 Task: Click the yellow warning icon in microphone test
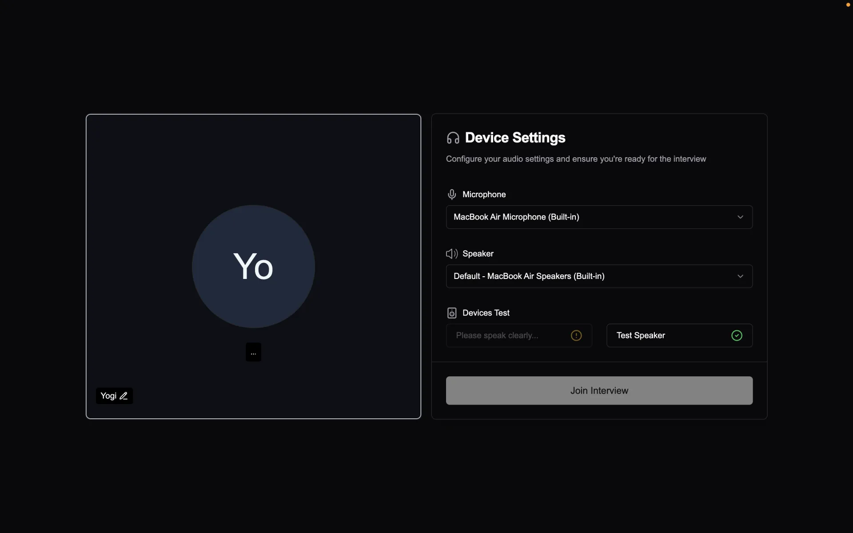576,336
